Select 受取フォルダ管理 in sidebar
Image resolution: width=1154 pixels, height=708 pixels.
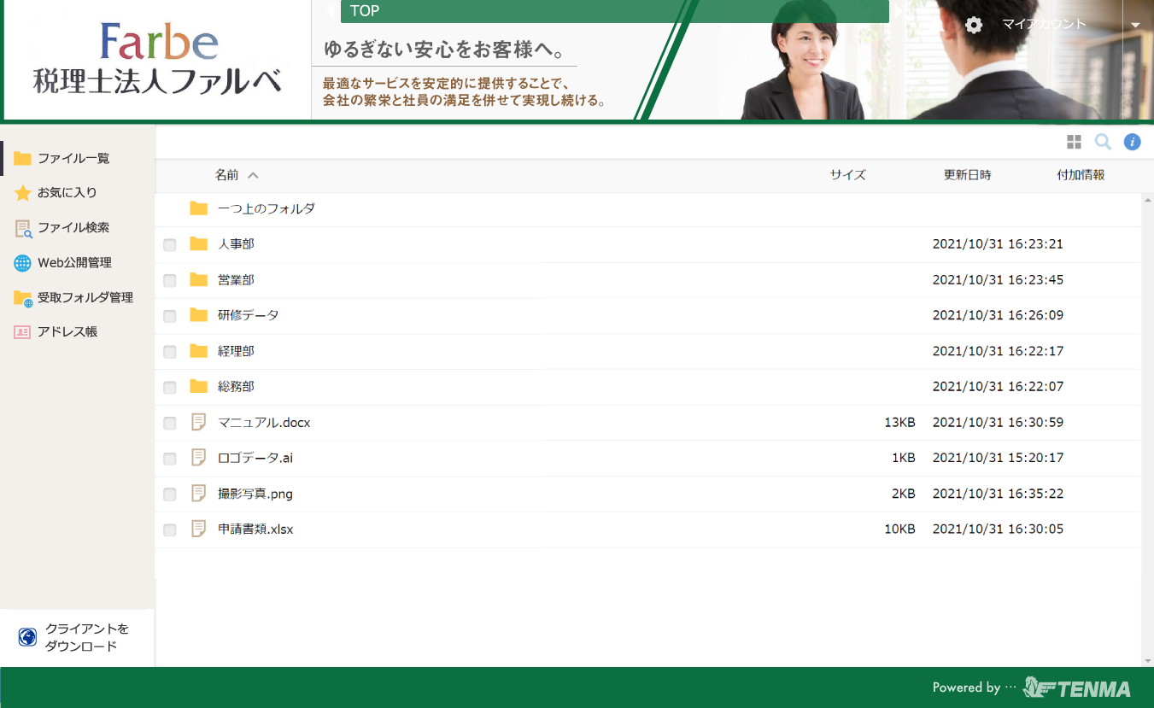click(x=85, y=298)
